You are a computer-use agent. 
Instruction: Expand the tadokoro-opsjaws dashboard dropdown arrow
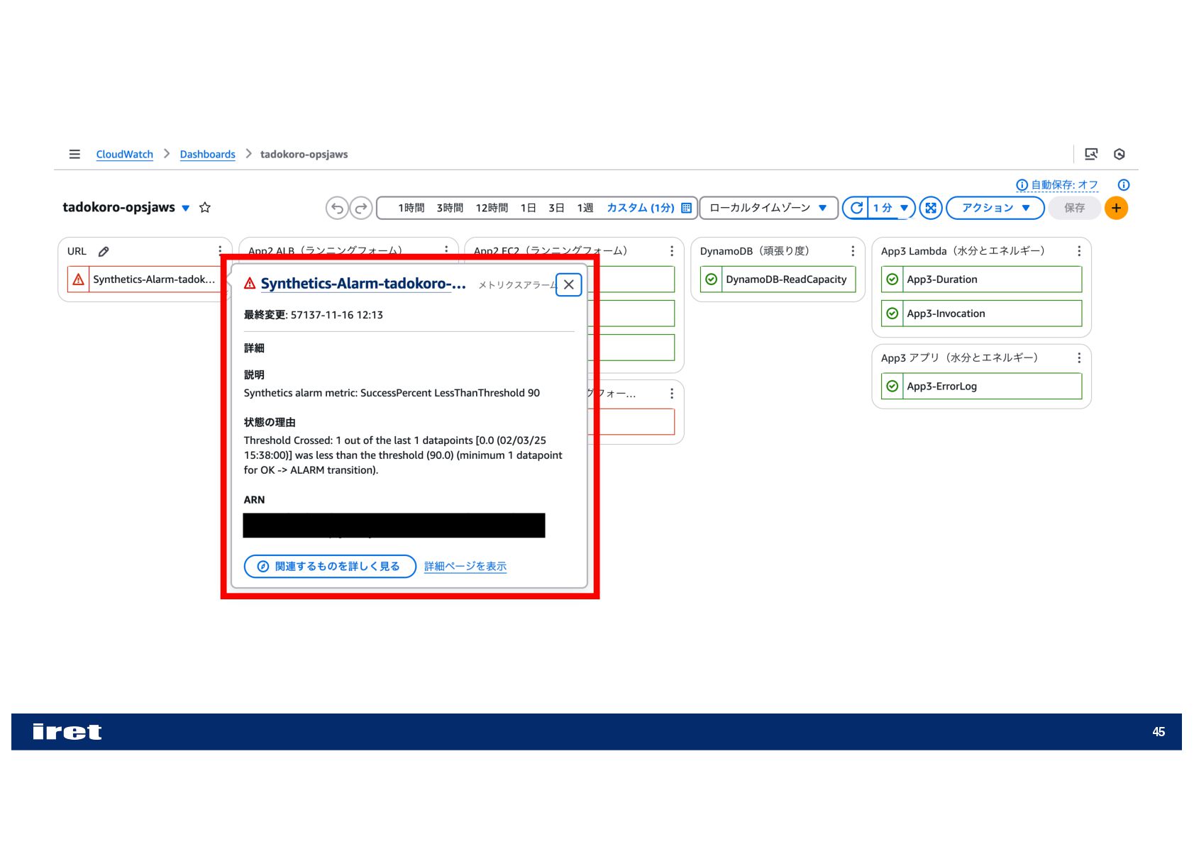click(x=186, y=208)
